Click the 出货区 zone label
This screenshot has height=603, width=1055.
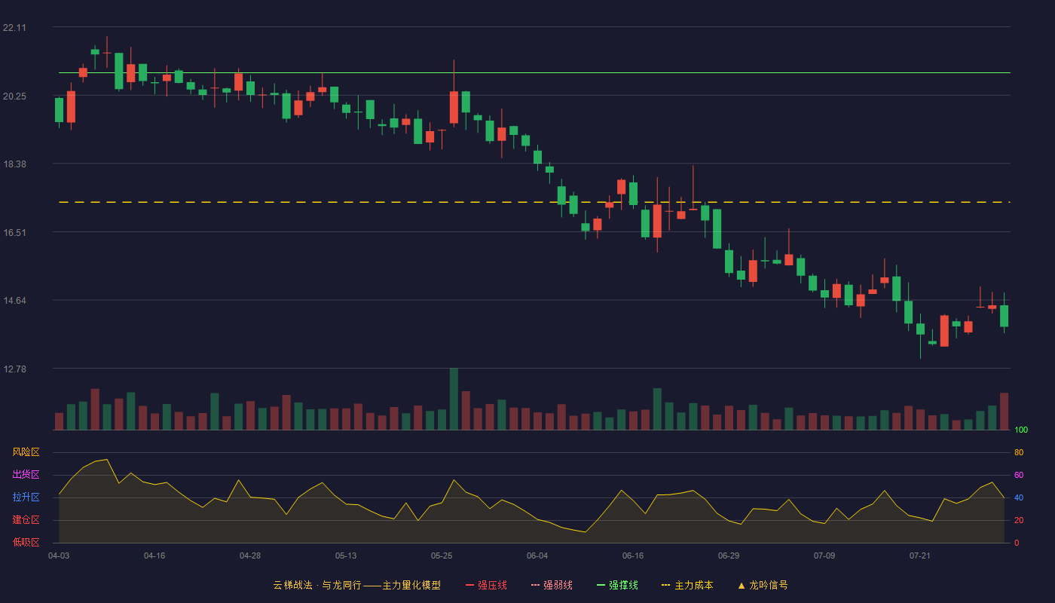point(26,475)
